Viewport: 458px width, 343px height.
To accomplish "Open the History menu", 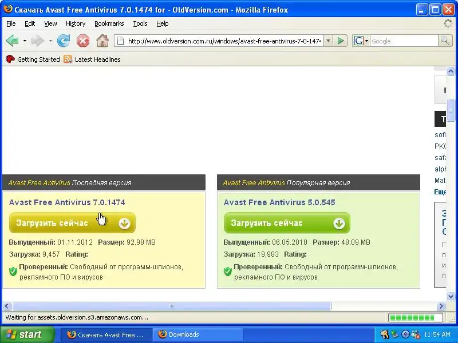I will tap(76, 23).
